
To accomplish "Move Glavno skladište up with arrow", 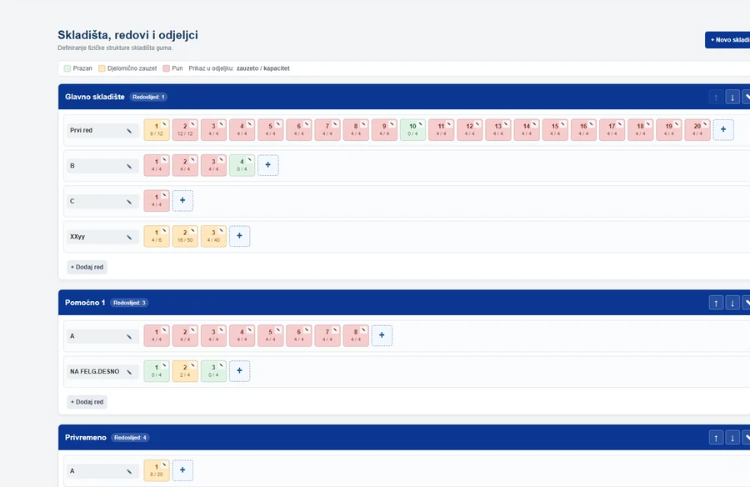I will point(716,98).
